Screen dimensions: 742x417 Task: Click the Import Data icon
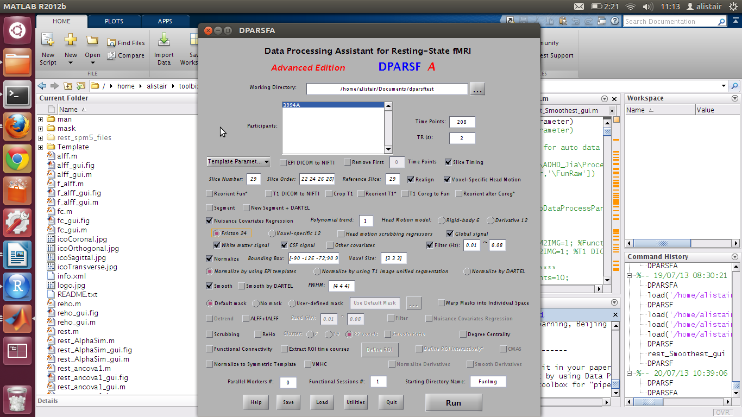pyautogui.click(x=164, y=40)
